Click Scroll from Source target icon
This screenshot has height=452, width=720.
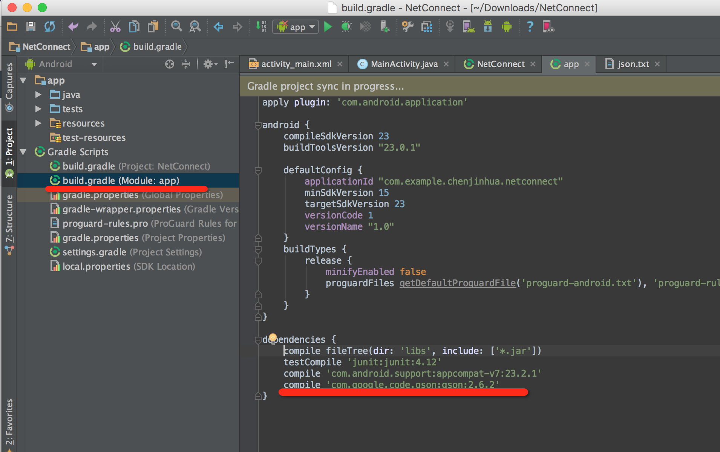pyautogui.click(x=170, y=64)
